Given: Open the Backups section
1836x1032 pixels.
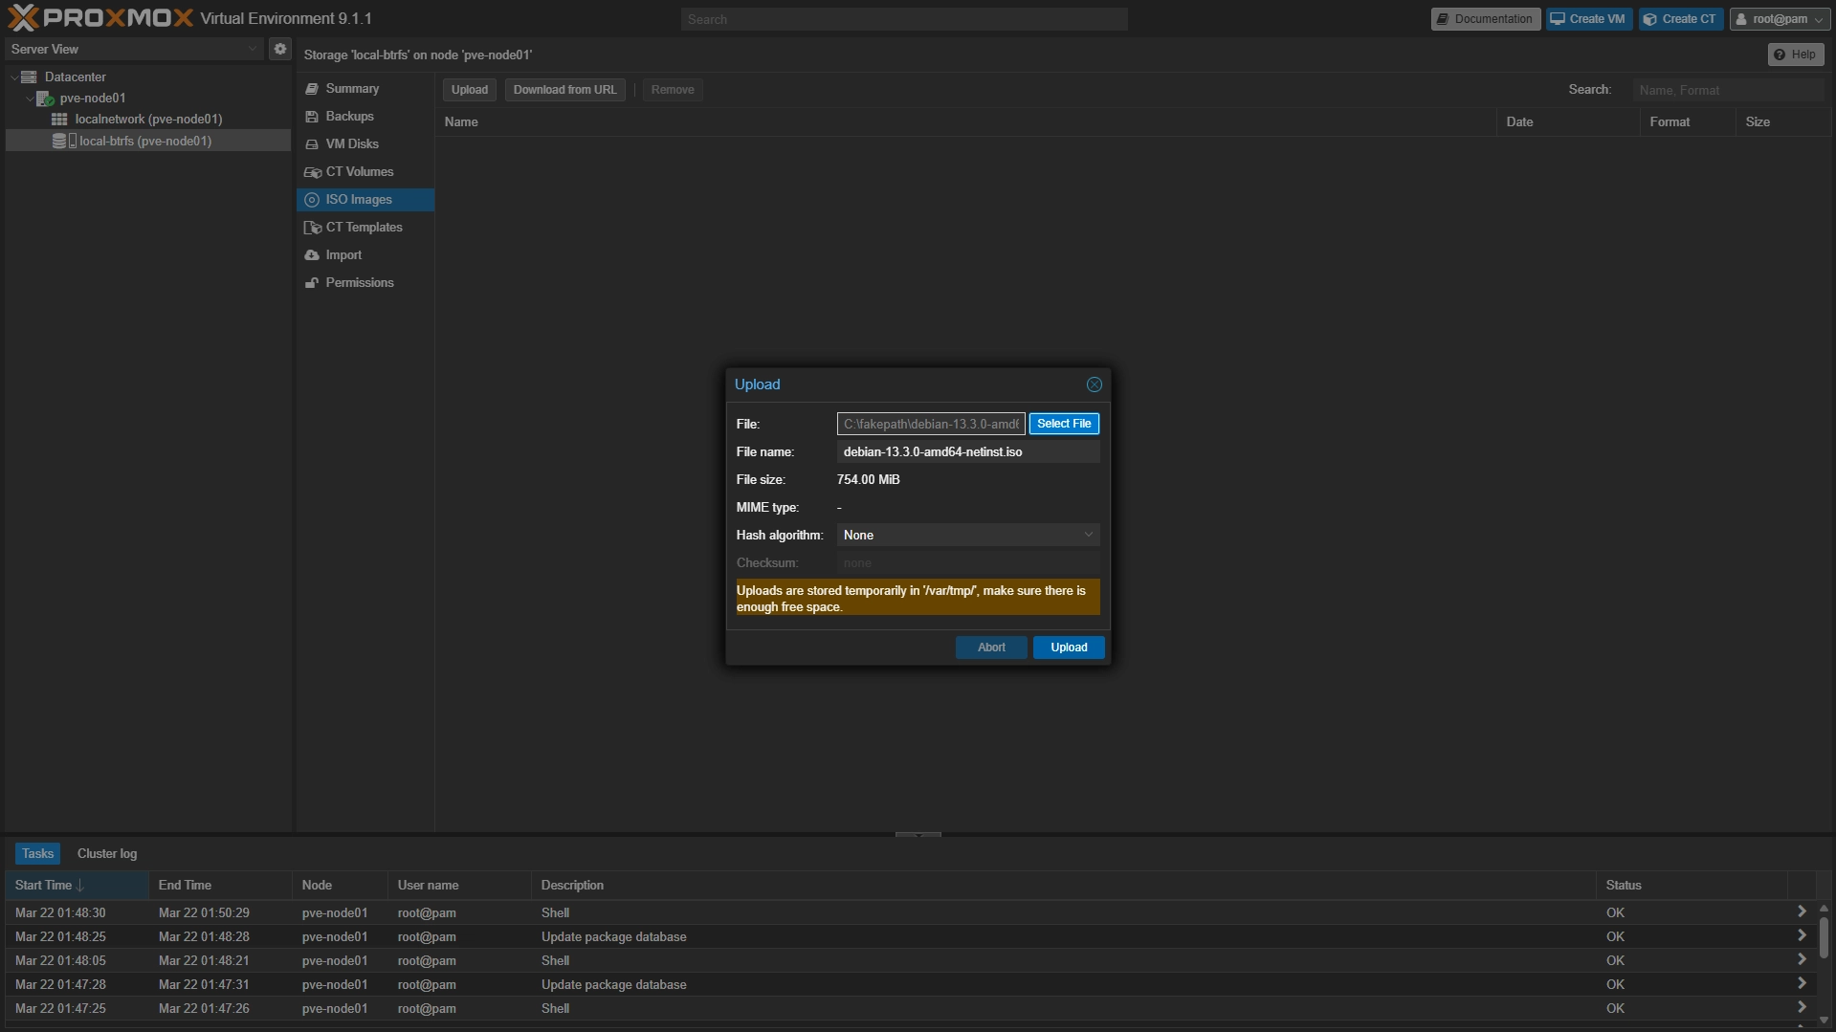Looking at the screenshot, I should click(x=365, y=117).
